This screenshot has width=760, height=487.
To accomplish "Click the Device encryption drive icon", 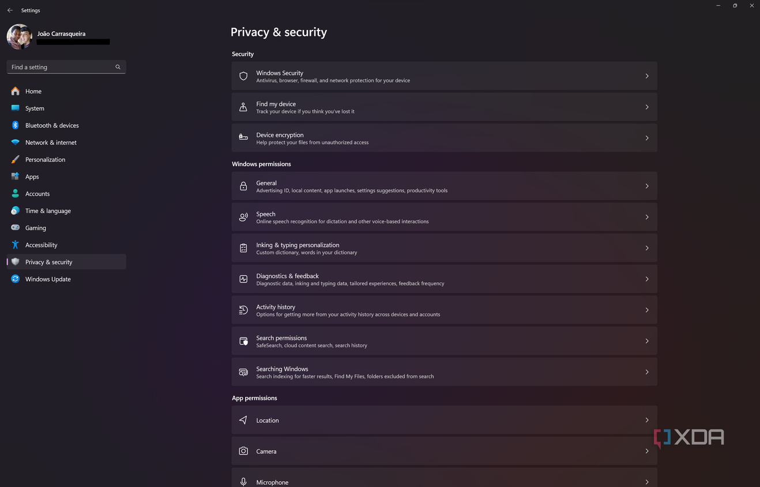I will 243,138.
